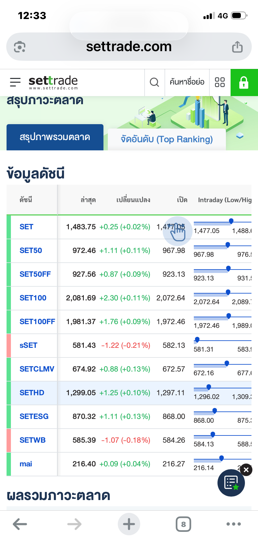
Task: Tap the SET intraday range slider marker
Action: pyautogui.click(x=231, y=221)
